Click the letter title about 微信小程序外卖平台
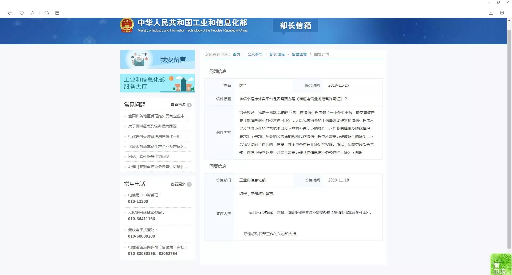 click(x=293, y=99)
